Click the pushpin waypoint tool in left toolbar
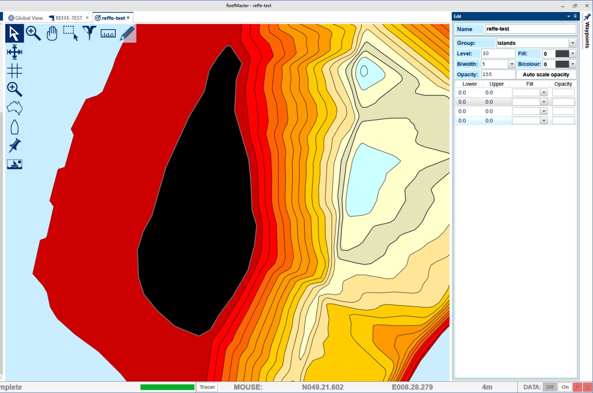The height and width of the screenshot is (393, 593). tap(14, 145)
